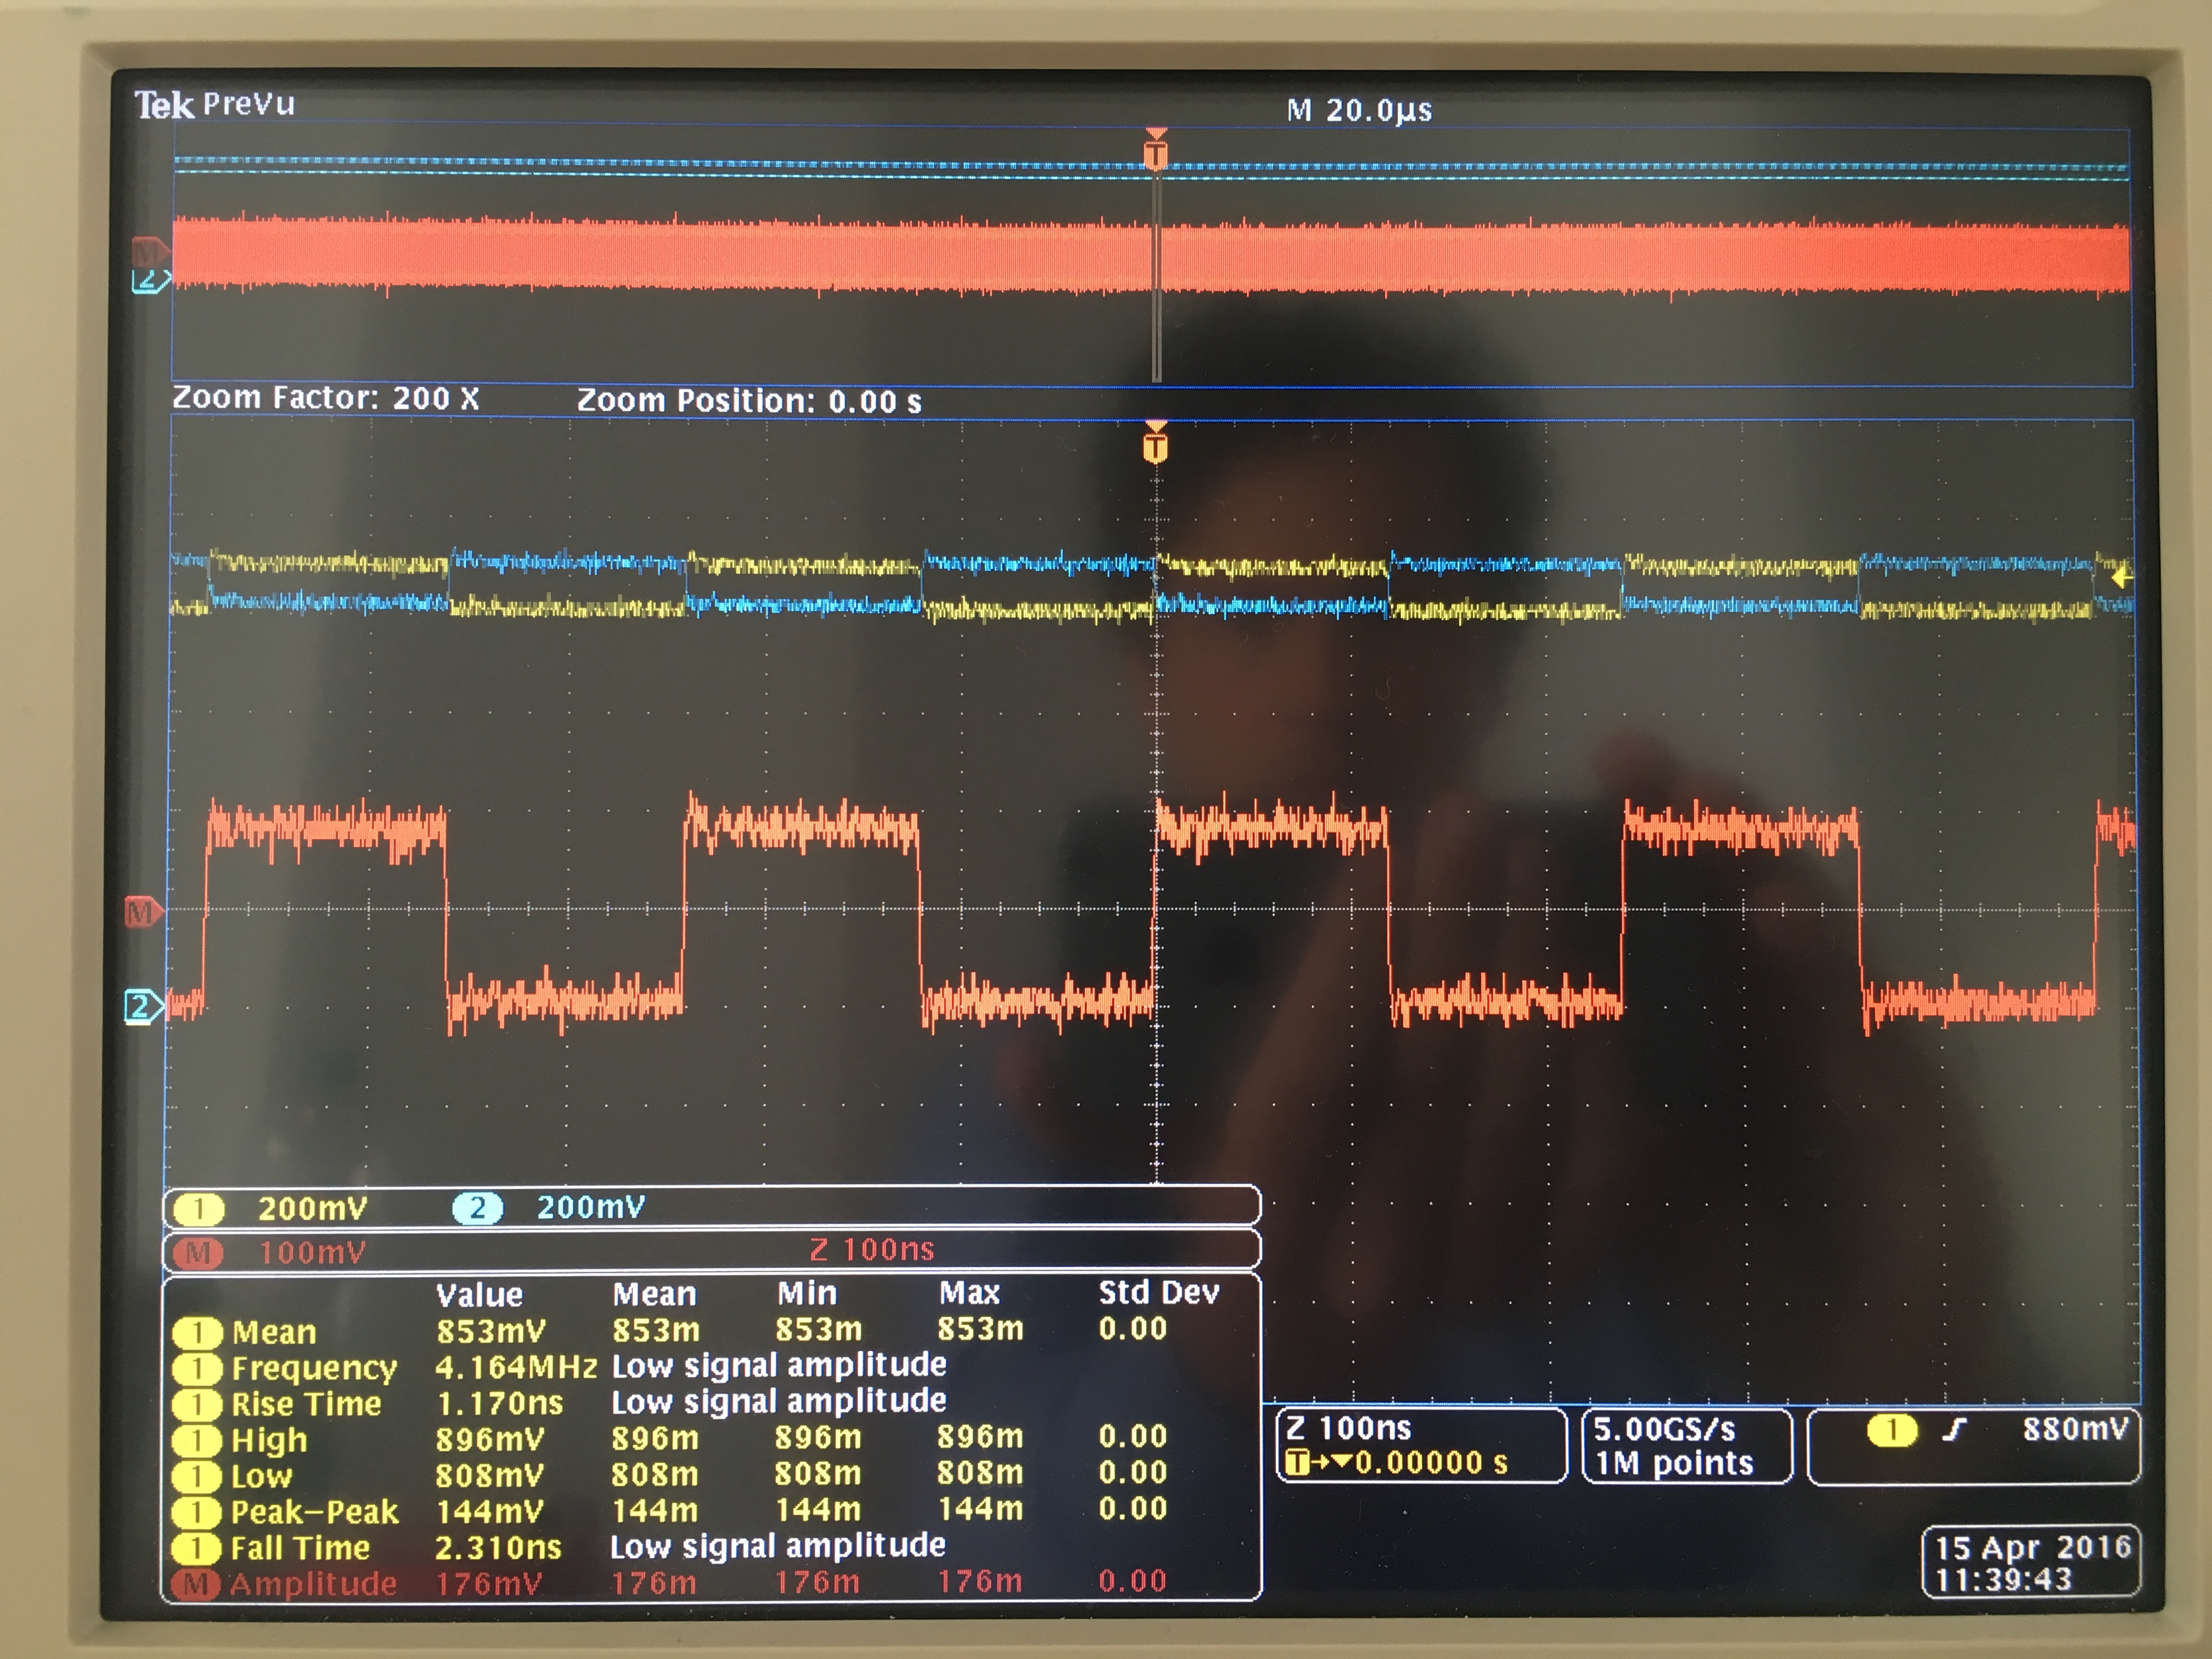Click the 176mV amplitude value
Viewport: 2212px width, 1659px height.
coord(489,1584)
